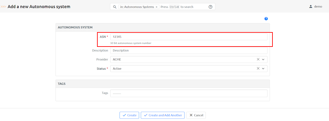Click the Ctrl+K shortcut hint

(x=174, y=7)
